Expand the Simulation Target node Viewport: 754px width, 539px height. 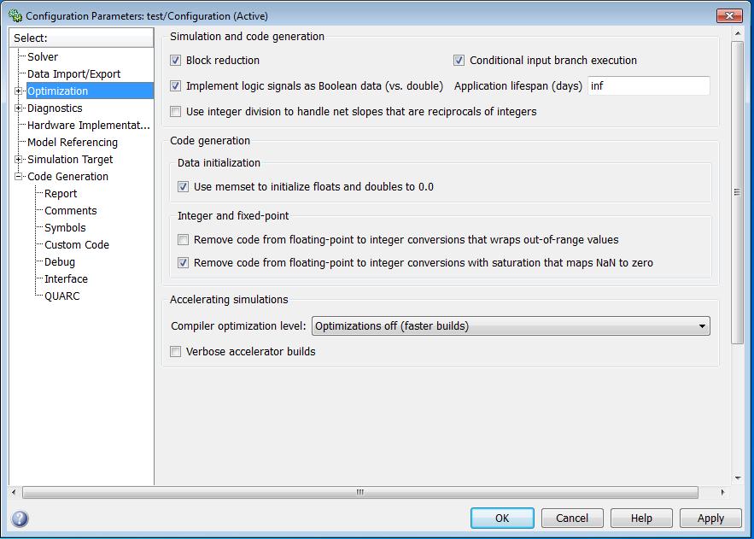(19, 159)
